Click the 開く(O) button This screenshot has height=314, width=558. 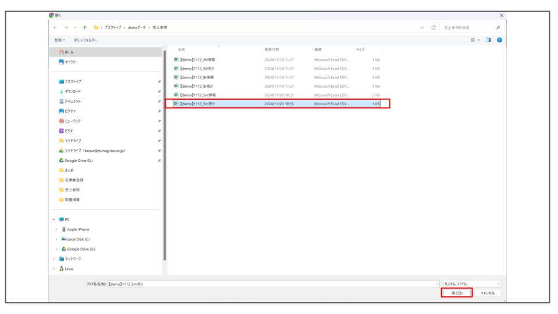click(455, 293)
